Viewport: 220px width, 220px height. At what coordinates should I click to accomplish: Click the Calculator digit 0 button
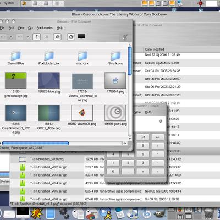click(113, 172)
